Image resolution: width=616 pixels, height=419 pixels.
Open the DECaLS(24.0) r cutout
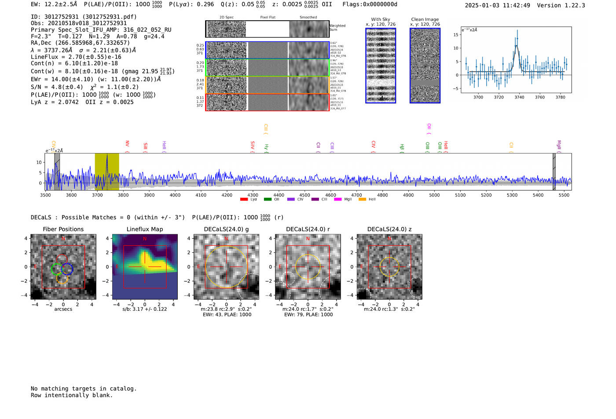308,266
